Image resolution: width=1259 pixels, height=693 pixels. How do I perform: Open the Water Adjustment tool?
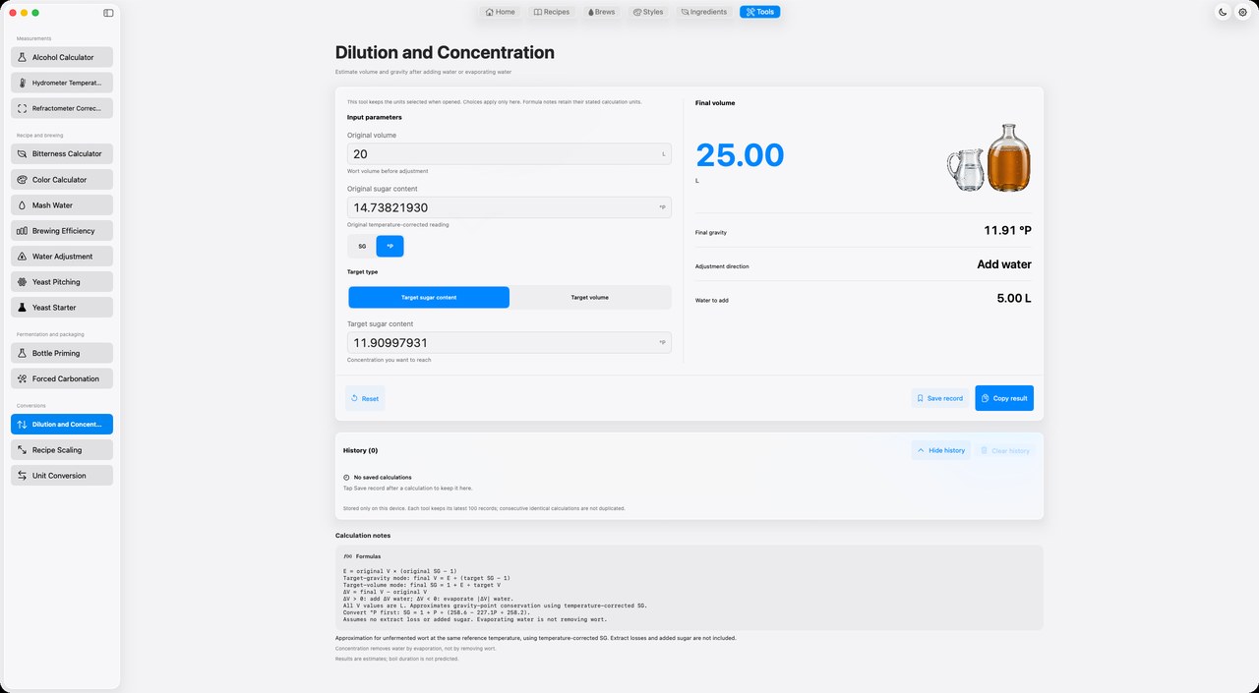pyautogui.click(x=62, y=257)
